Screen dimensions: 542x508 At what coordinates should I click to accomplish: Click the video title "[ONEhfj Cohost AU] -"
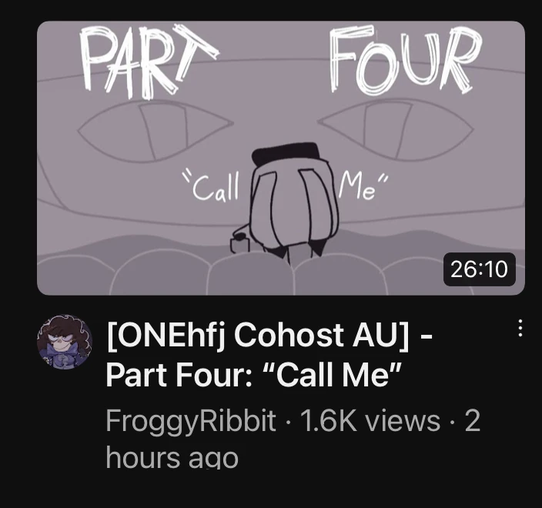[269, 336]
